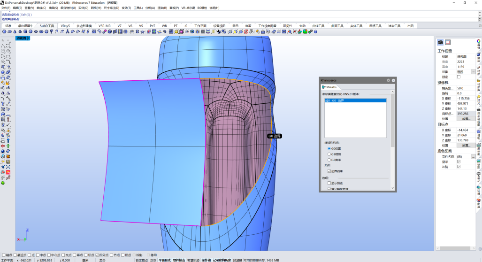Click the wrench tools toolbar icon
Viewport: 482px width, 262px height.
[x=219, y=31]
